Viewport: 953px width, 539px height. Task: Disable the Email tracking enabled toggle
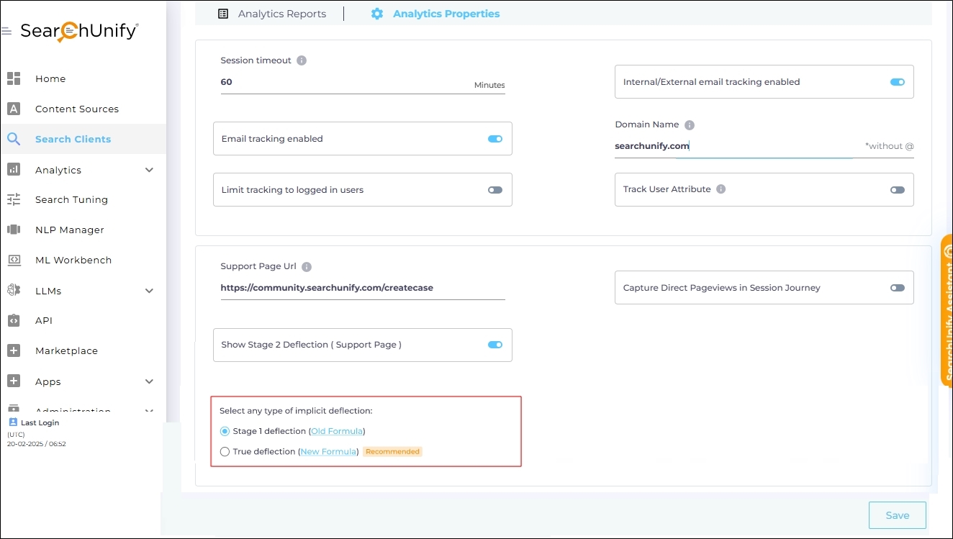[x=494, y=139]
